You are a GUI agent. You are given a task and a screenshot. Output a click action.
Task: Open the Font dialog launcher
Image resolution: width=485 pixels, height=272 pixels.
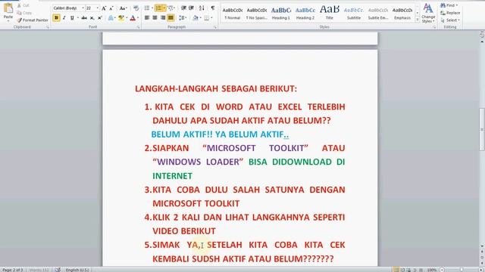pos(138,27)
